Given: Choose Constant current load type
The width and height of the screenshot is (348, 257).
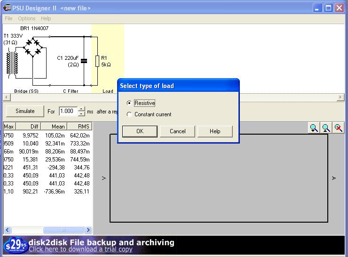Looking at the screenshot, I should [130, 114].
